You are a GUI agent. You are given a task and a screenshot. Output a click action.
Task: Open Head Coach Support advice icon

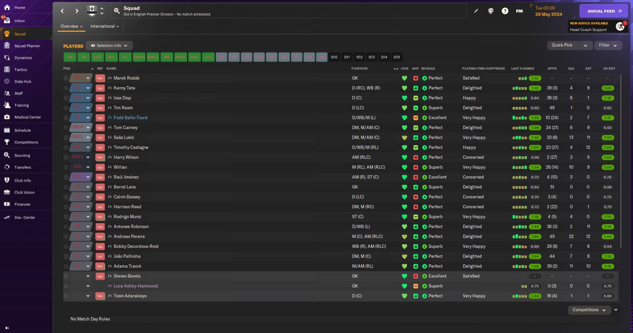coord(620,26)
